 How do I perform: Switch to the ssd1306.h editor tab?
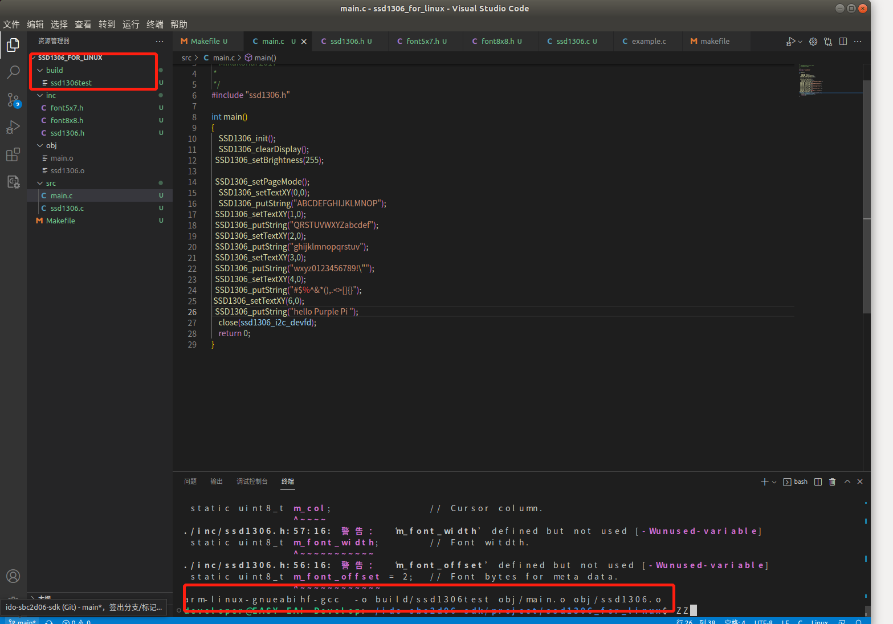pos(350,41)
